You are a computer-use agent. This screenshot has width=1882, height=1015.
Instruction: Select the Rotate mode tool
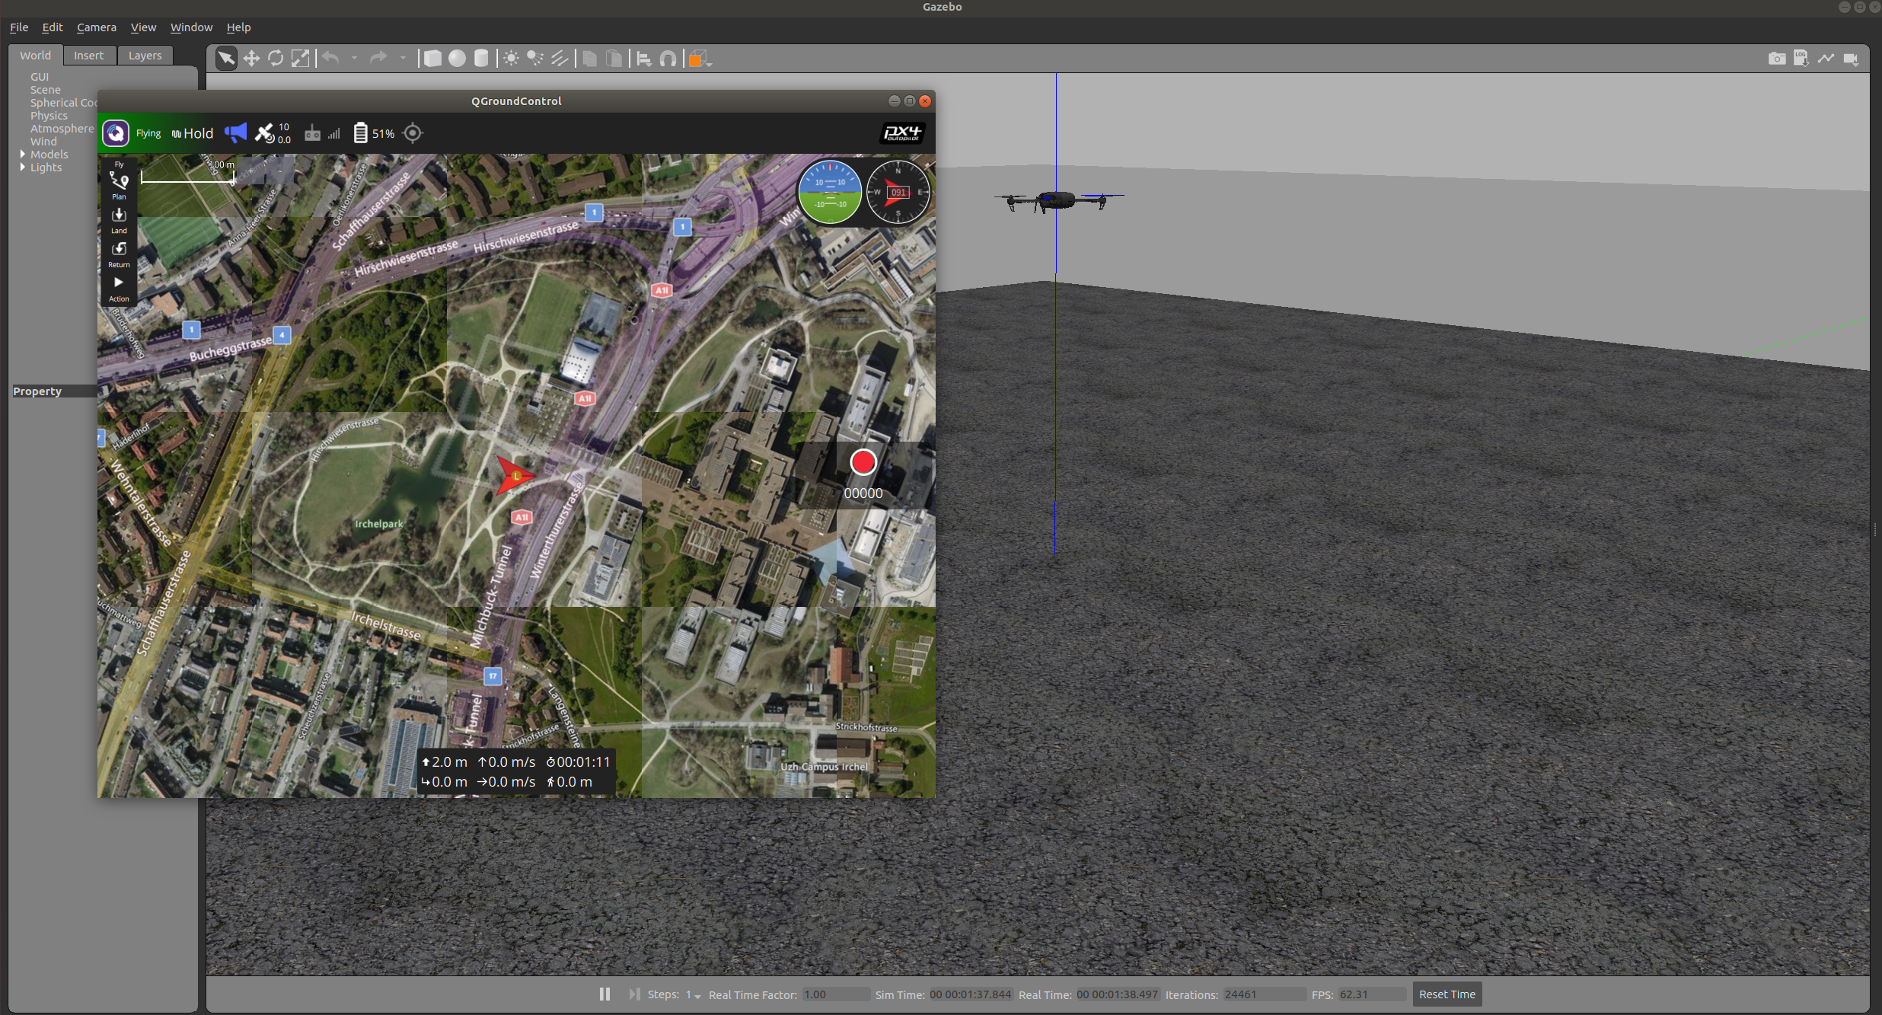[x=276, y=59]
